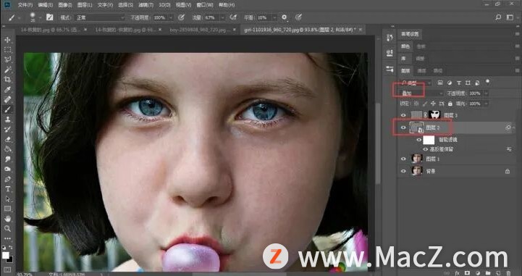Select the Brush tool in the toolbox
The width and height of the screenshot is (522, 276).
[x=7, y=109]
